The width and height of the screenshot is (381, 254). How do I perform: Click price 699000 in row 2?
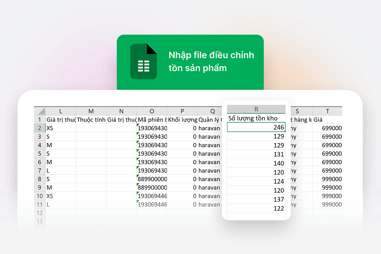point(327,128)
